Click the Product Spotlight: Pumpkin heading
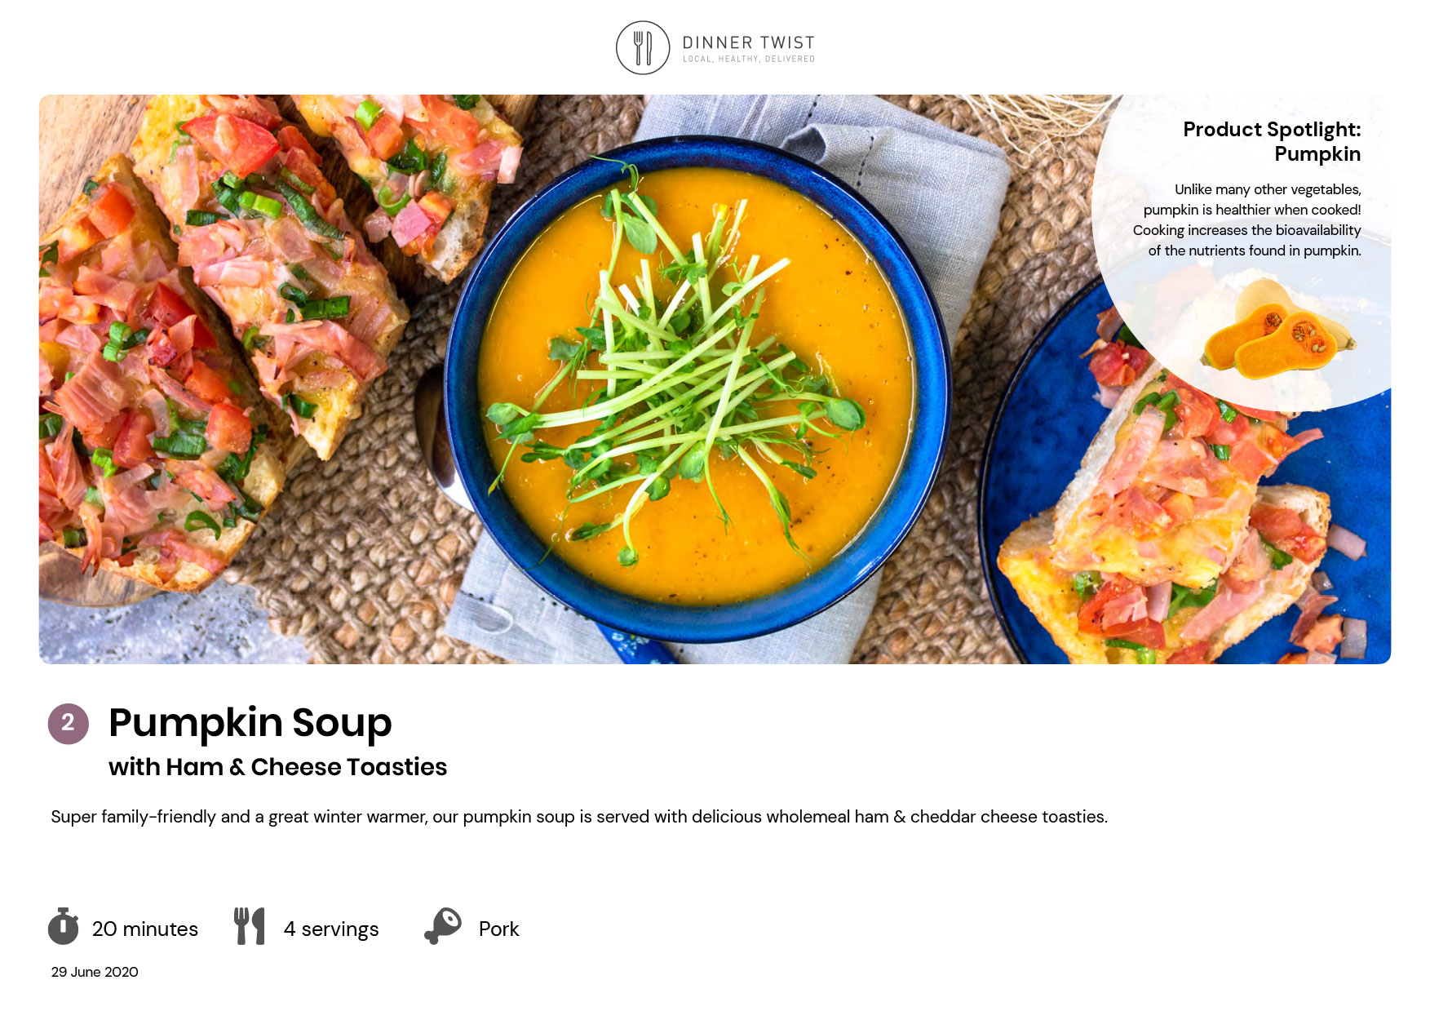This screenshot has height=1011, width=1430. (x=1272, y=142)
